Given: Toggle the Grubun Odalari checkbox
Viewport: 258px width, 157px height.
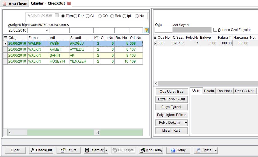Looking at the screenshot, I should [57, 15].
